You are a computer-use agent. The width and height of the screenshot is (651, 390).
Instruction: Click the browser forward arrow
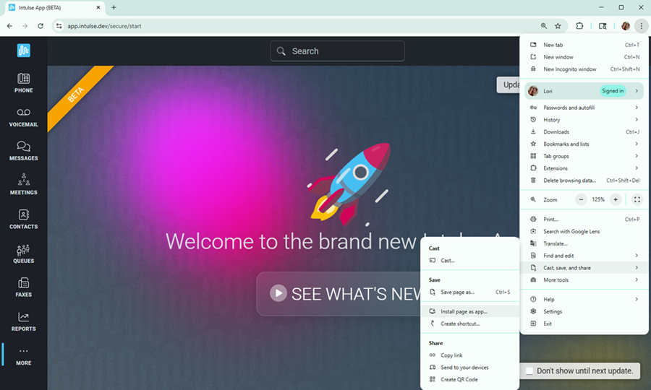(x=25, y=26)
